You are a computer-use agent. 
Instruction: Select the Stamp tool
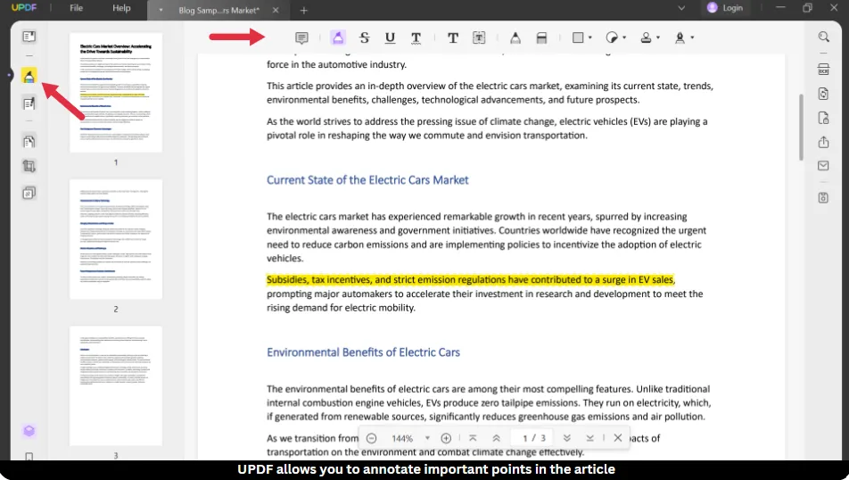click(x=646, y=37)
